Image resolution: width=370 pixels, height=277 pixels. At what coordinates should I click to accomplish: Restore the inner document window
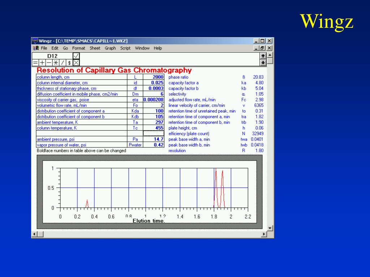262,48
